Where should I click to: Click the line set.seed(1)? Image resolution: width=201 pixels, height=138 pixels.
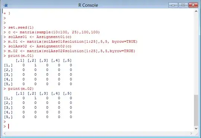pos(19,27)
